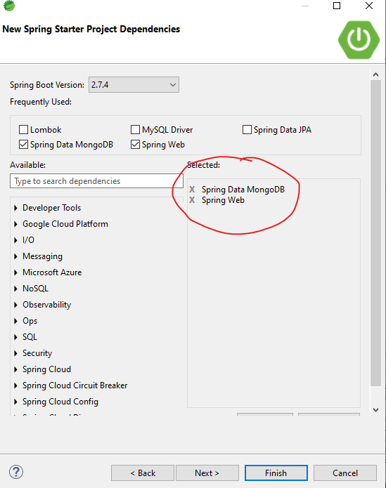This screenshot has height=488, width=386.
Task: Open the help question mark icon
Action: (16, 472)
